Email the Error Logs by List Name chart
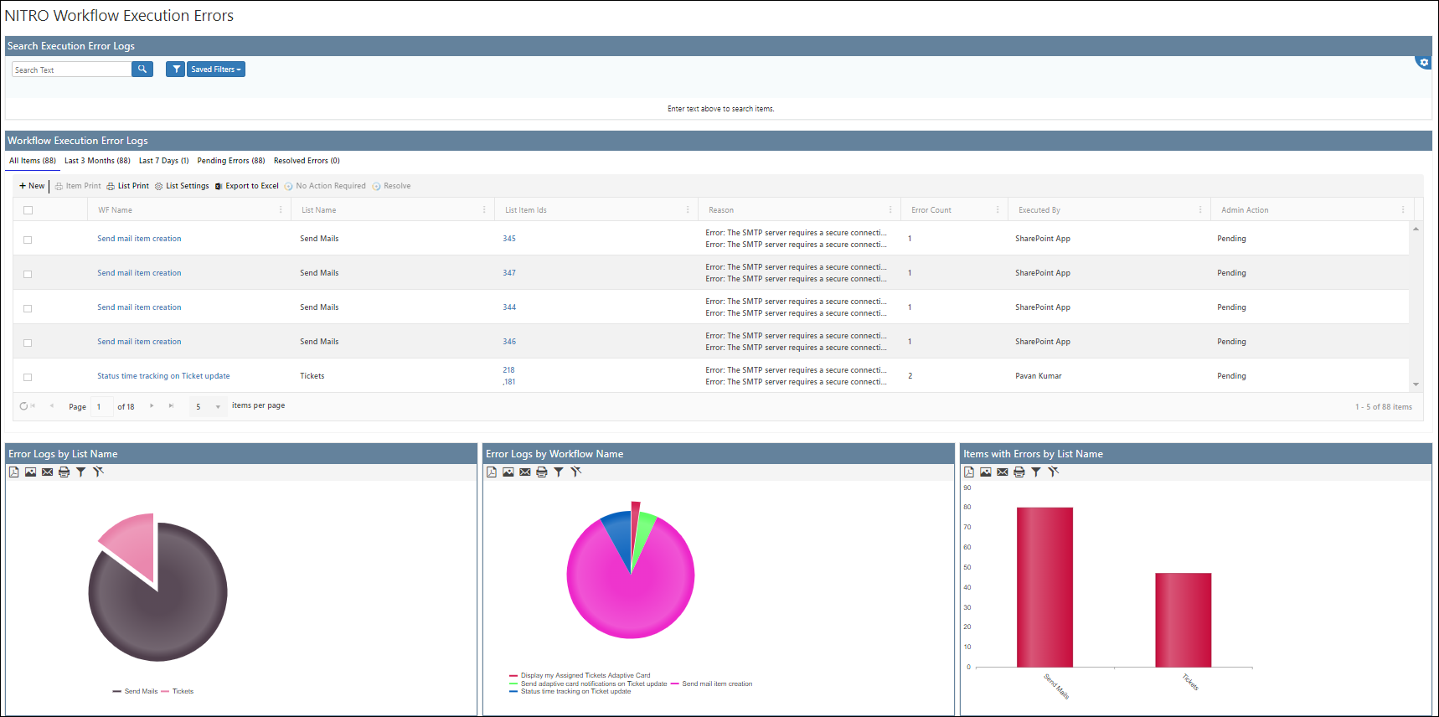 coord(47,472)
